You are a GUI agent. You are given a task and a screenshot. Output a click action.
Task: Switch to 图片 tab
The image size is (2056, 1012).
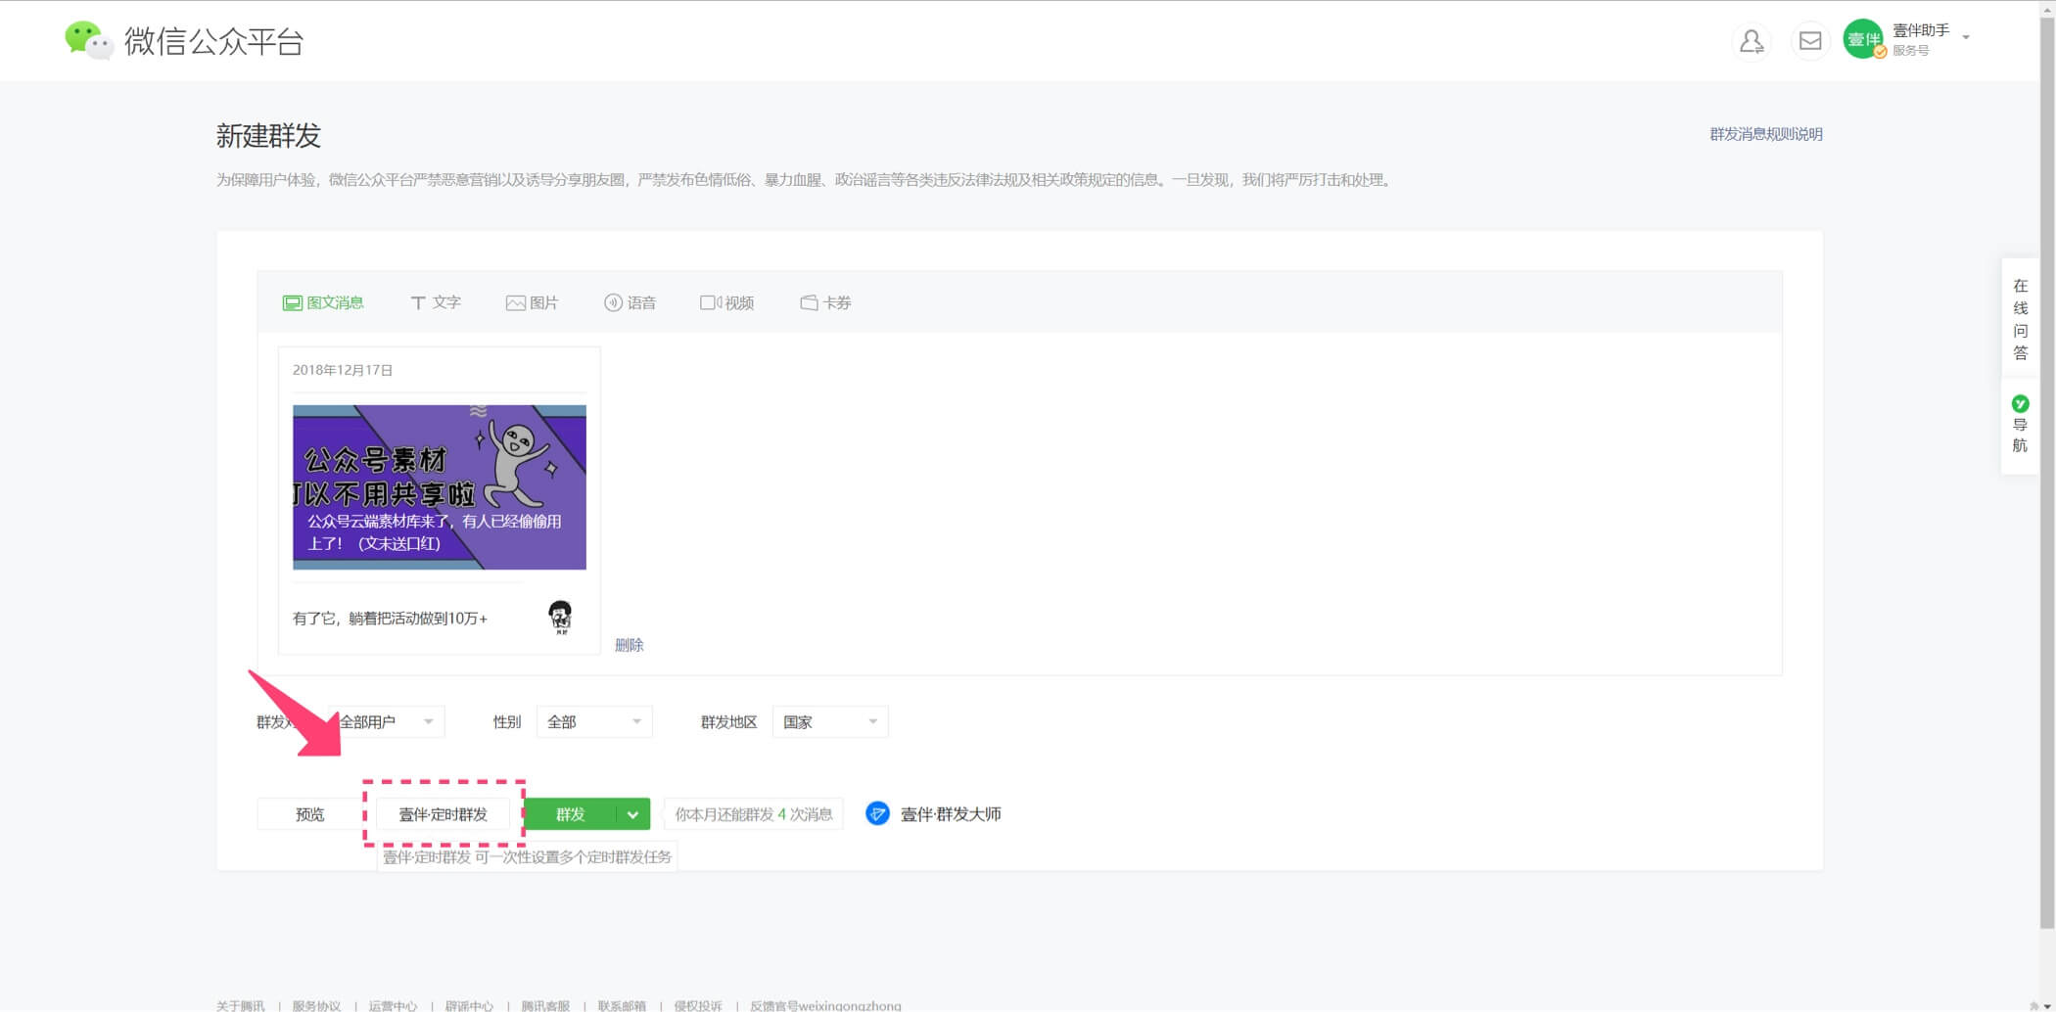[532, 302]
